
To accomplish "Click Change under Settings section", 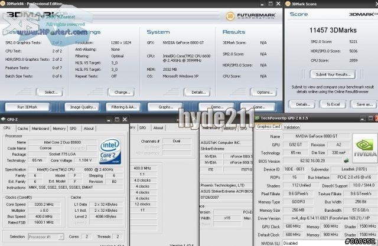I will [122, 92].
